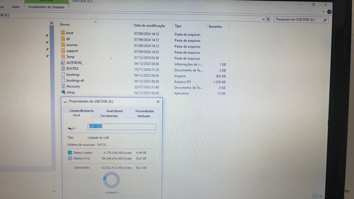Sort by Data de modificação column
The height and width of the screenshot is (199, 354).
(x=149, y=26)
